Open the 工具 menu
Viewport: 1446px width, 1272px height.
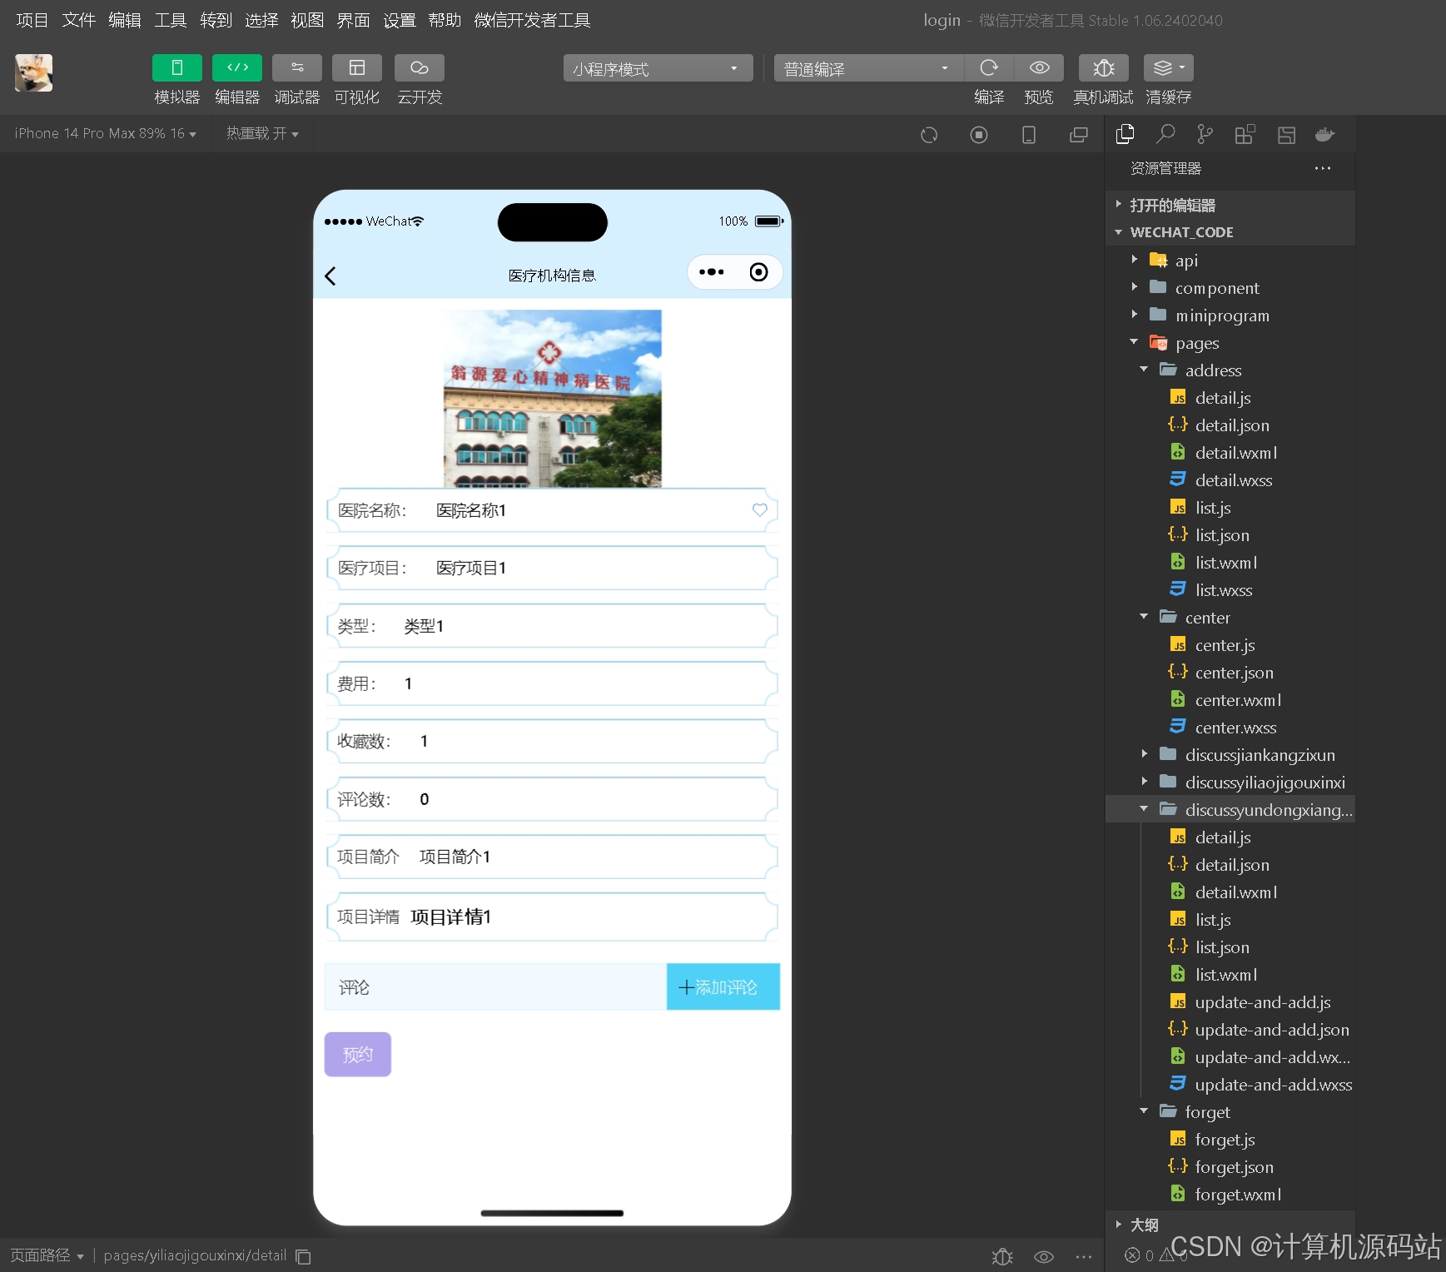(x=171, y=20)
